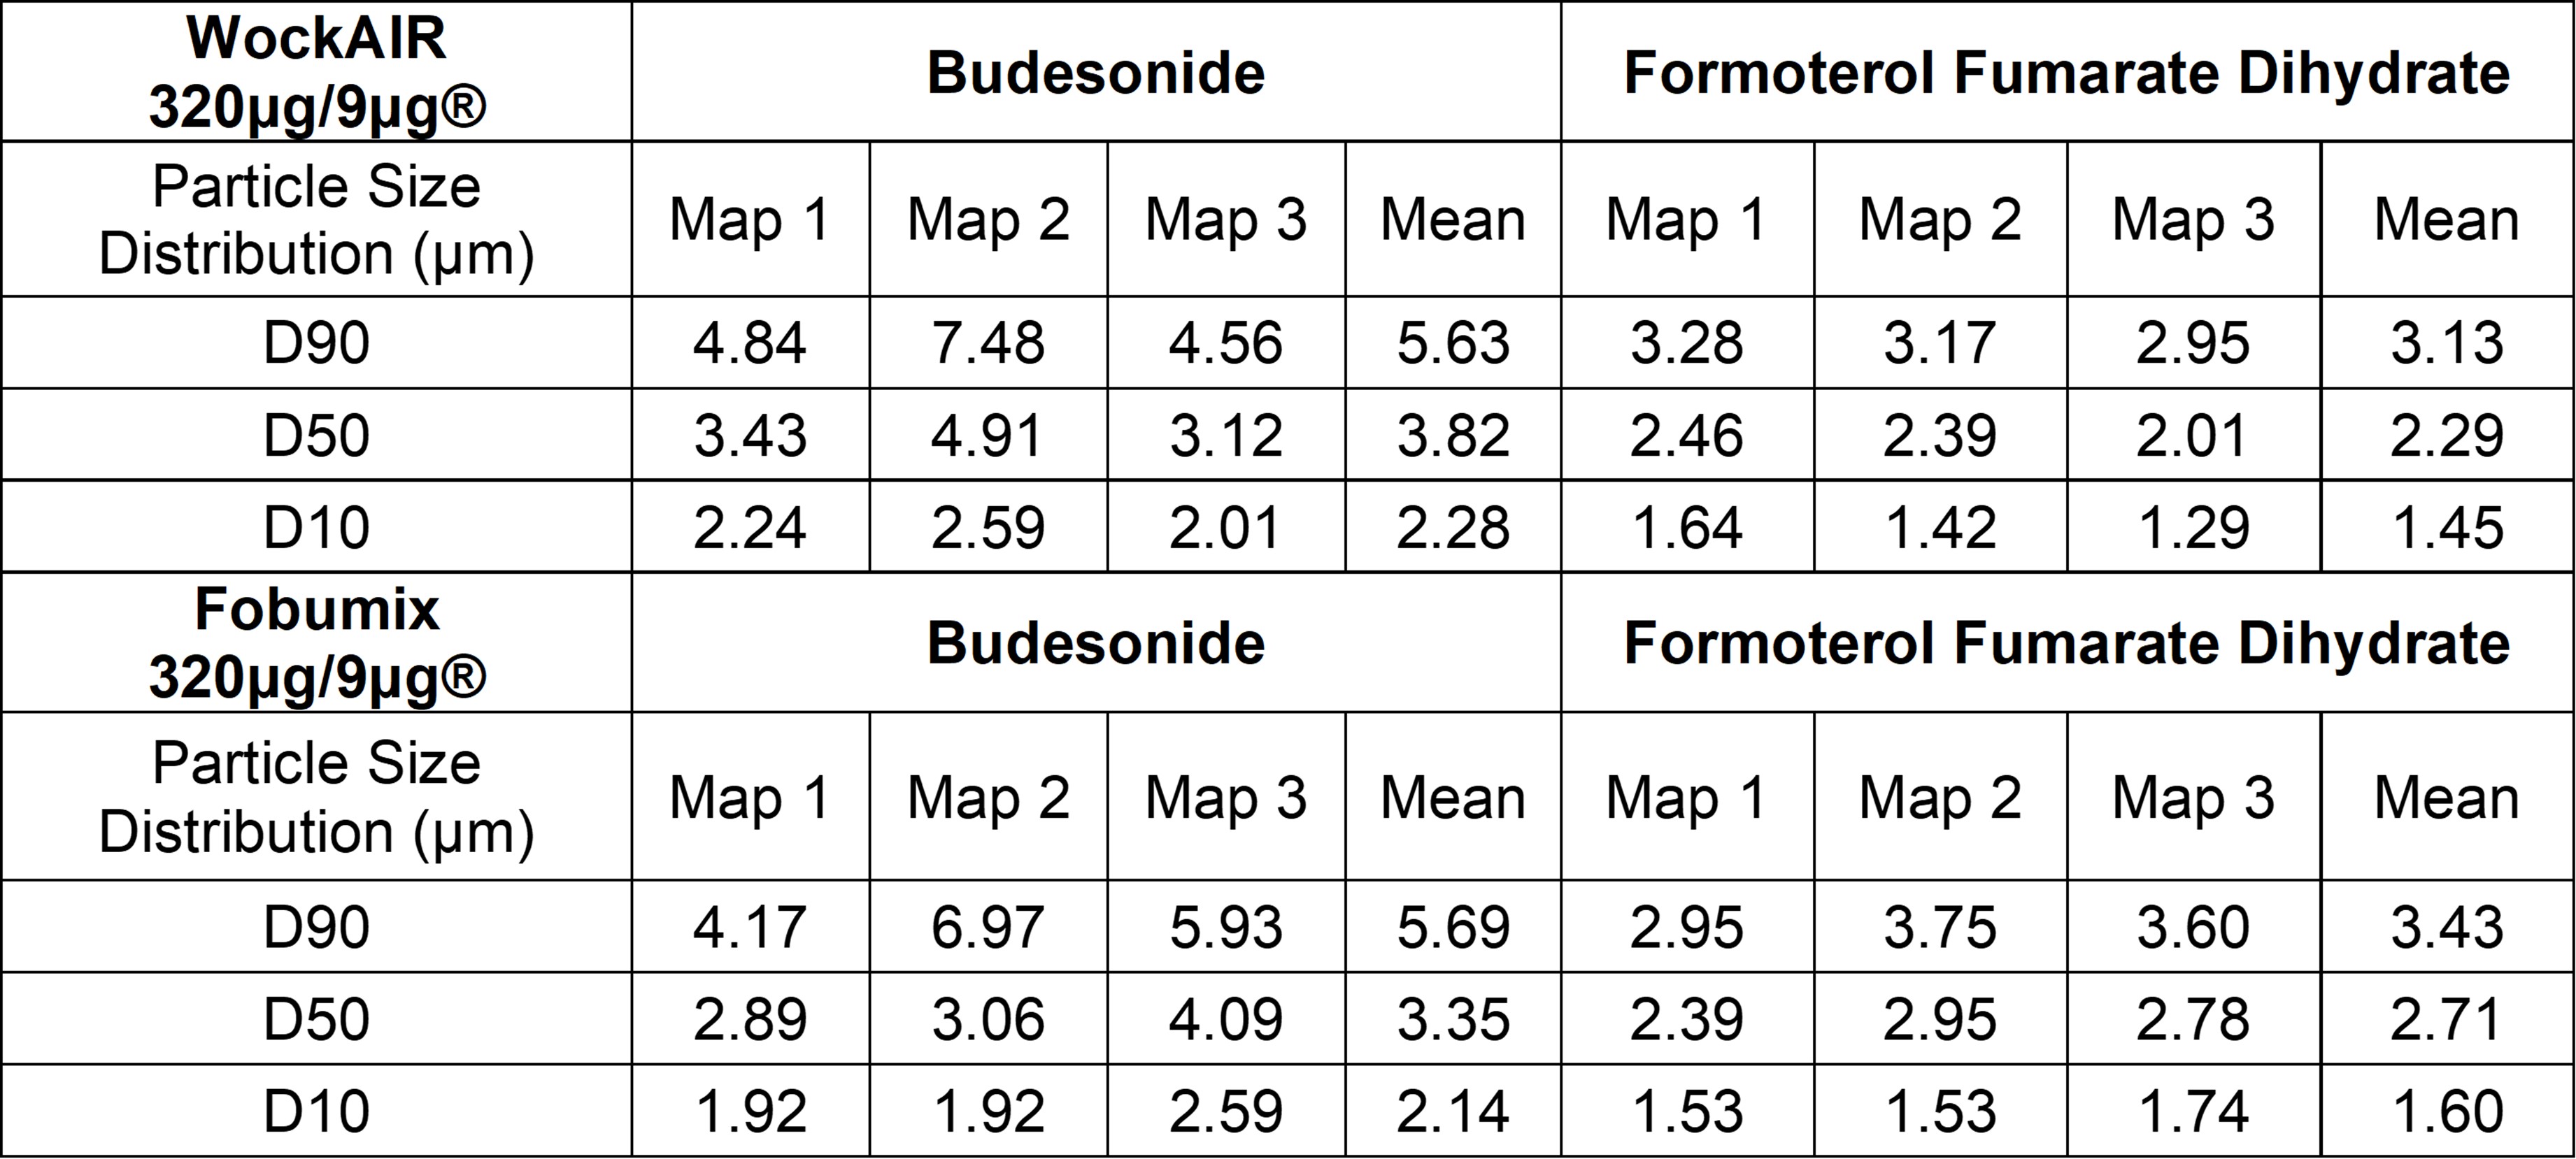Click the Fobumix 320µg/9µg header cell
The height and width of the screenshot is (1159, 2576).
pos(316,642)
